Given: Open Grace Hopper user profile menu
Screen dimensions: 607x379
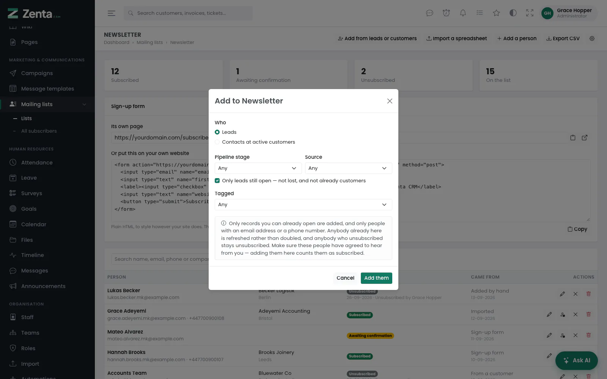Looking at the screenshot, I should 568,13.
